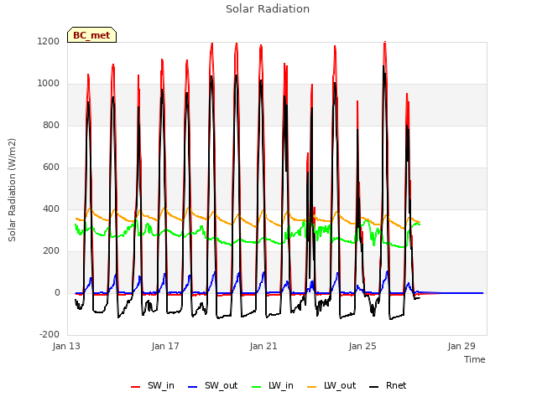Click the Jan 17 x-axis label
This screenshot has width=537, height=402.
coord(165,346)
